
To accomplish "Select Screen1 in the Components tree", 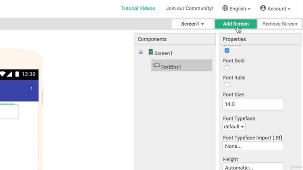I will pos(163,53).
